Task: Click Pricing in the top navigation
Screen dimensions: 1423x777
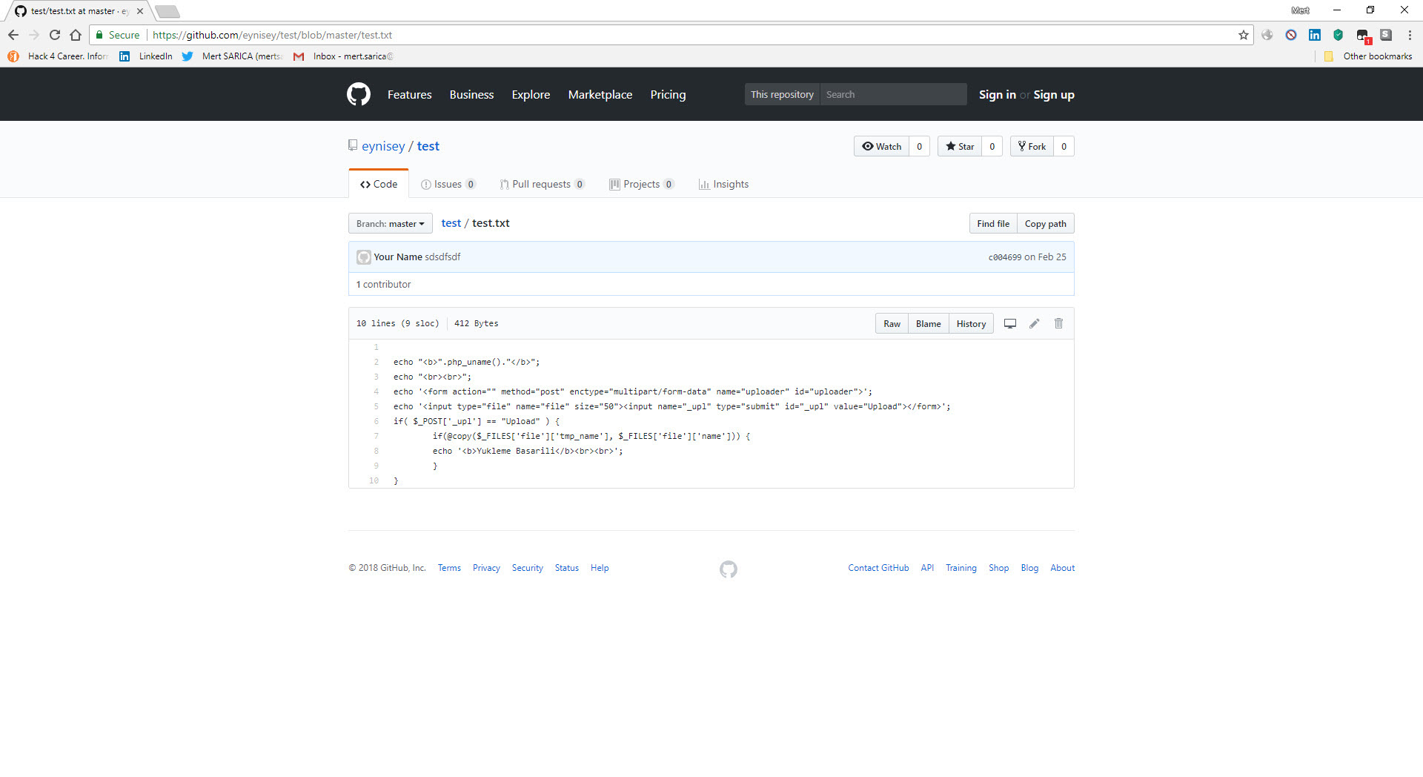Action: [668, 94]
